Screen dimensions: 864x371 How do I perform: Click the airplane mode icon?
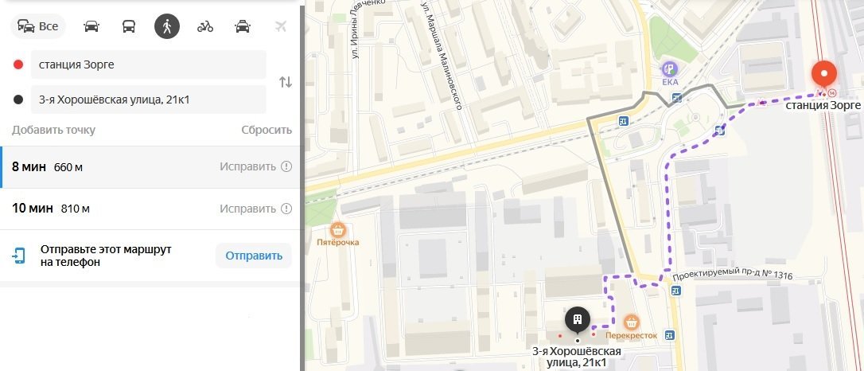click(x=280, y=26)
